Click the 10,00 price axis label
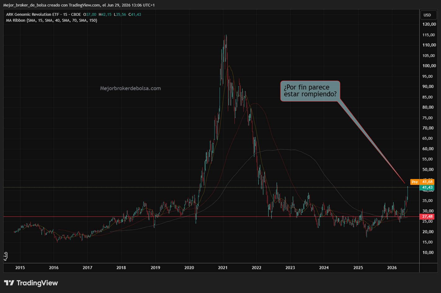The width and height of the screenshot is (441, 293). 428,252
